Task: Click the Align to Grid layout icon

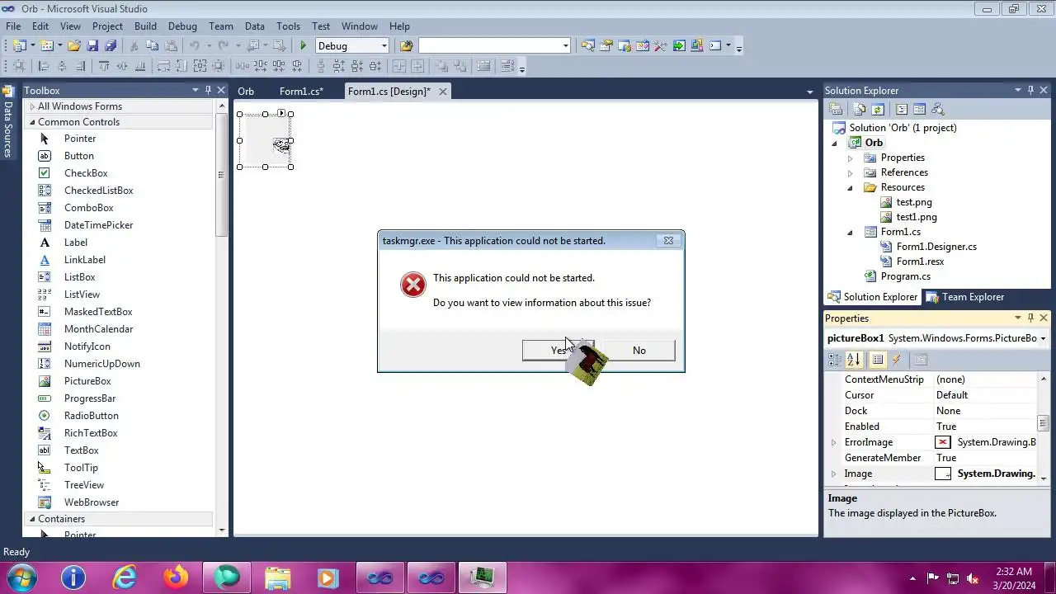Action: (x=18, y=67)
